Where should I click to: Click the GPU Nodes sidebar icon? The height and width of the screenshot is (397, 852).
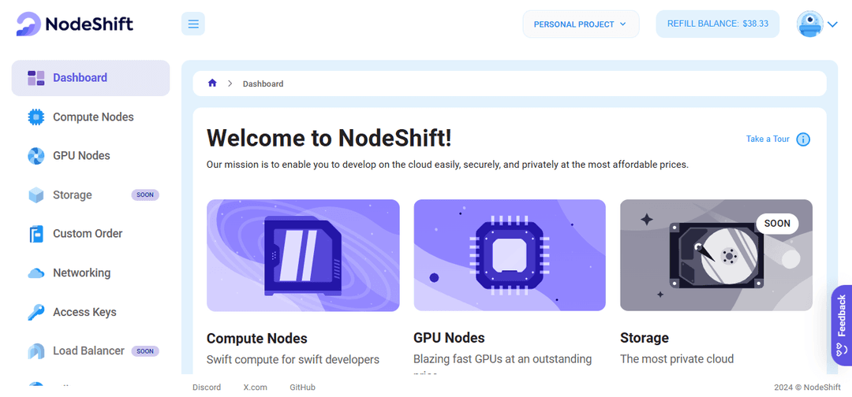(x=35, y=156)
